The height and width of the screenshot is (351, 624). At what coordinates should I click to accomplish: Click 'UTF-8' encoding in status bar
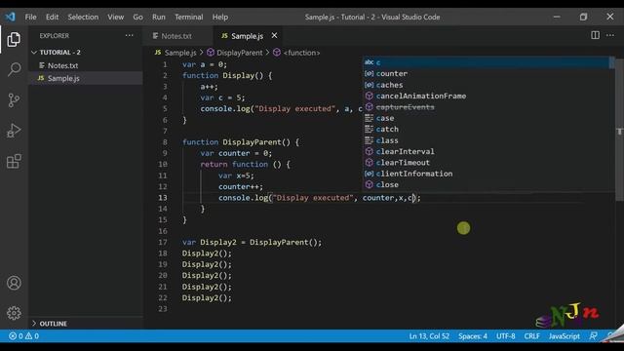pyautogui.click(x=505, y=335)
